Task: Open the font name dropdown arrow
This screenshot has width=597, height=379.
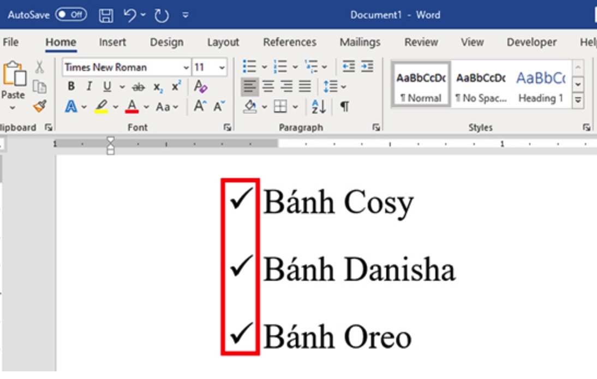Action: click(x=186, y=68)
